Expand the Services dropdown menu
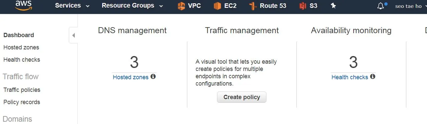This screenshot has height=124, width=427. (x=72, y=6)
